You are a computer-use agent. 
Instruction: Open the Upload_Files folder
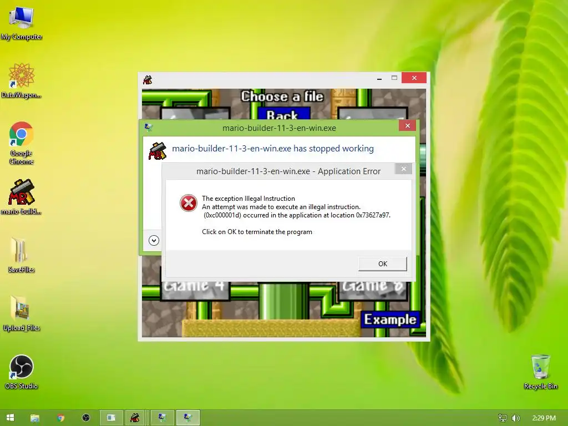click(x=22, y=313)
